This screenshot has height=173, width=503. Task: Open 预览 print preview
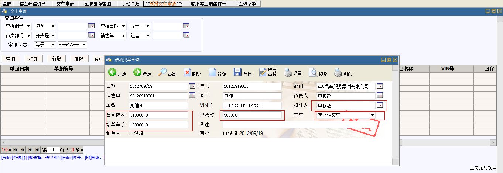click(313, 72)
